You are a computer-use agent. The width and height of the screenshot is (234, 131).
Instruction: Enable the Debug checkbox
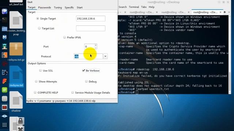(x=86, y=81)
